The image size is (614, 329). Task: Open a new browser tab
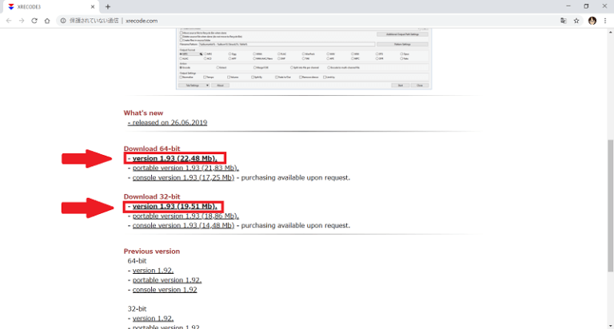coord(109,6)
